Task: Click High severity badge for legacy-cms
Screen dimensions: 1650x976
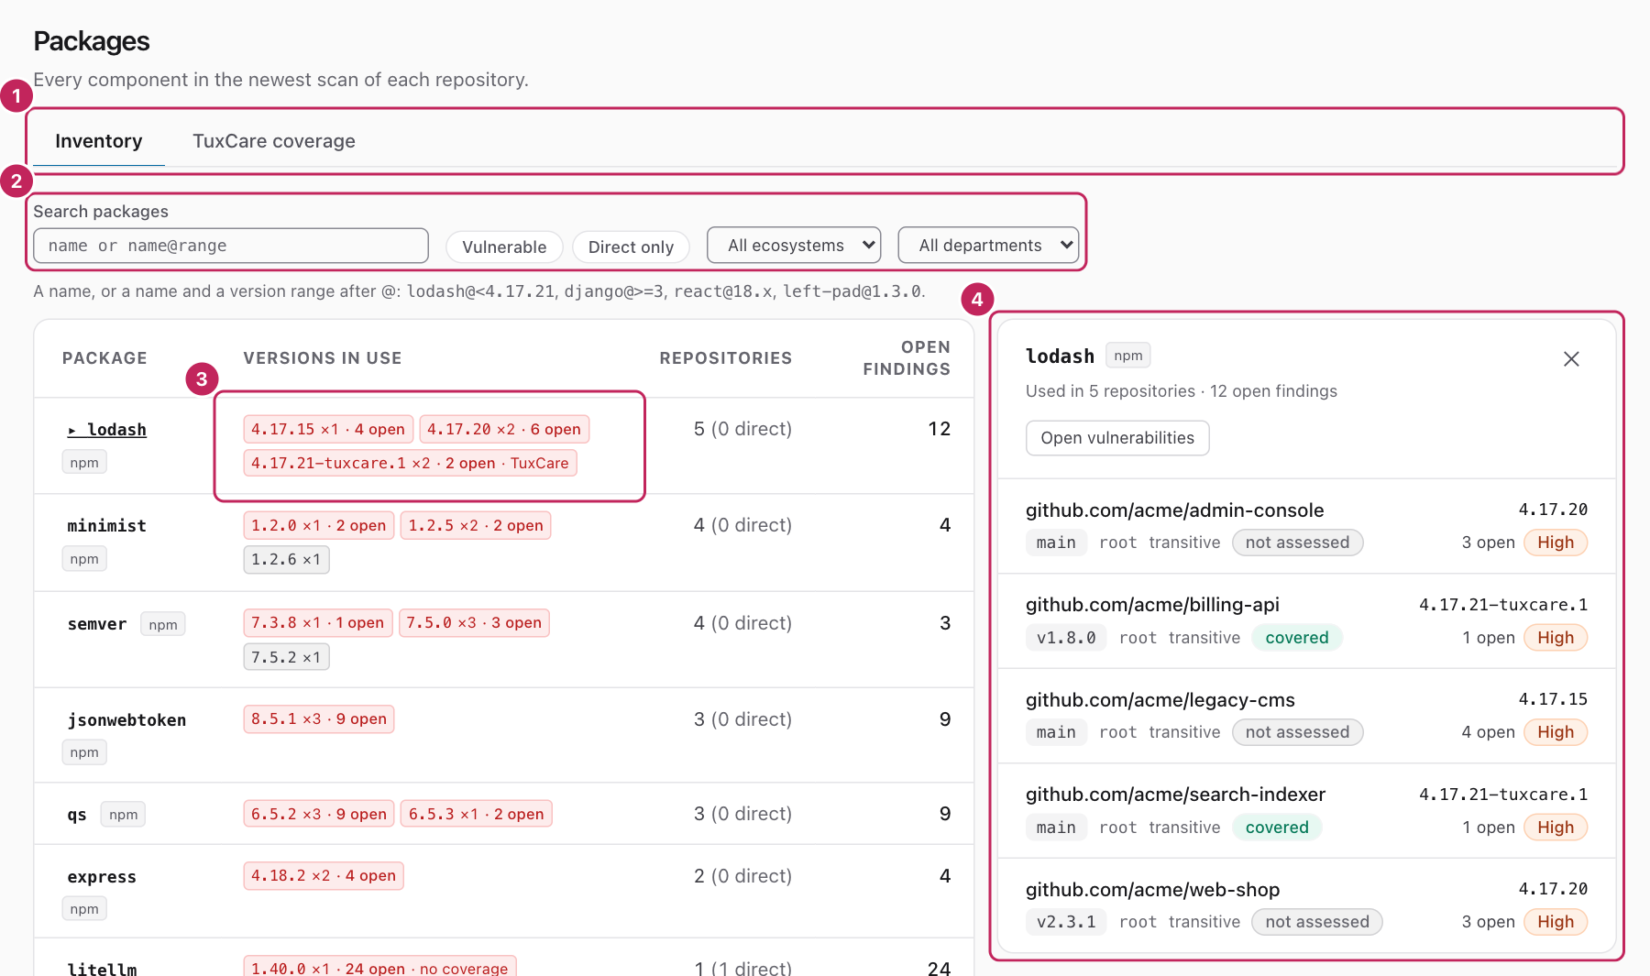Action: click(x=1556, y=732)
